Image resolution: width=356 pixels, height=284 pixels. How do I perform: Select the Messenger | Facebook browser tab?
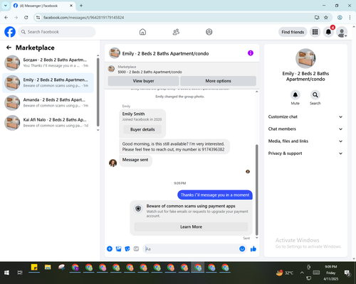pyautogui.click(x=43, y=6)
